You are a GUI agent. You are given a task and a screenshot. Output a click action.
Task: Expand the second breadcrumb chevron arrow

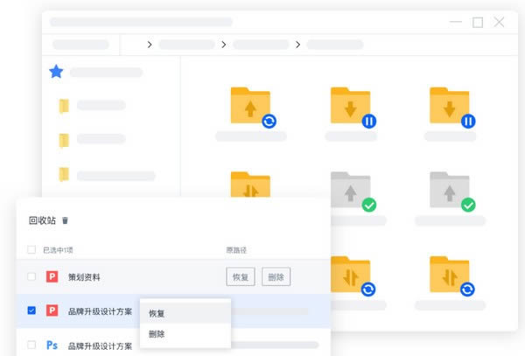pyautogui.click(x=224, y=44)
